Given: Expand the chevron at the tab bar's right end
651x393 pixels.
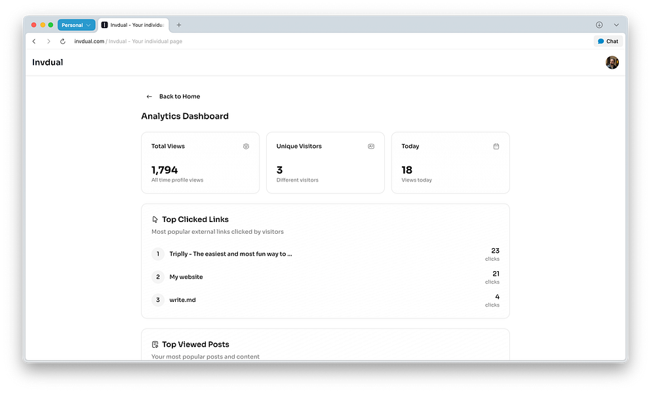Looking at the screenshot, I should 616,25.
